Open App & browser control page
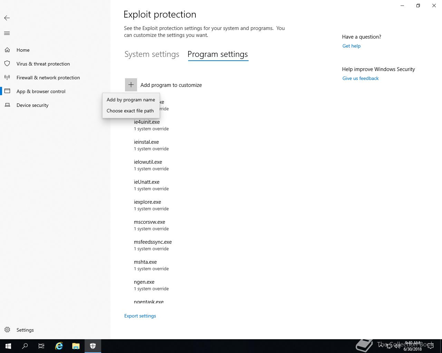Image resolution: width=442 pixels, height=353 pixels. pos(41,91)
